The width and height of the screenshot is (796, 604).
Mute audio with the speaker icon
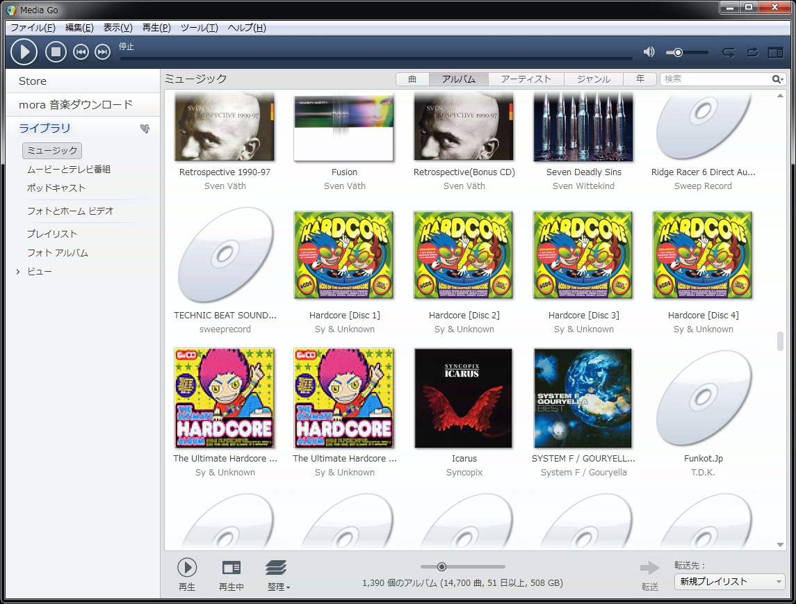point(649,51)
